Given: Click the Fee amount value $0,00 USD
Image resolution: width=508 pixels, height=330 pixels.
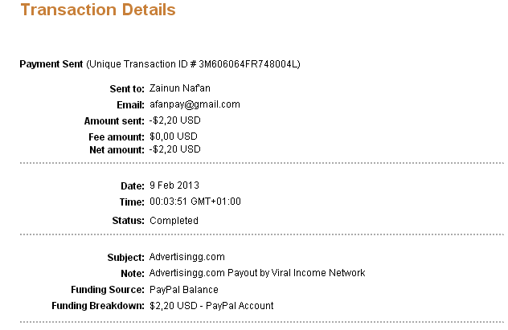Looking at the screenshot, I should (174, 136).
